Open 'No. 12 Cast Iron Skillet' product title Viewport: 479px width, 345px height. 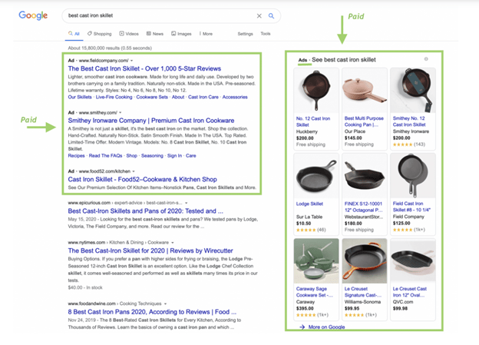pos(313,121)
